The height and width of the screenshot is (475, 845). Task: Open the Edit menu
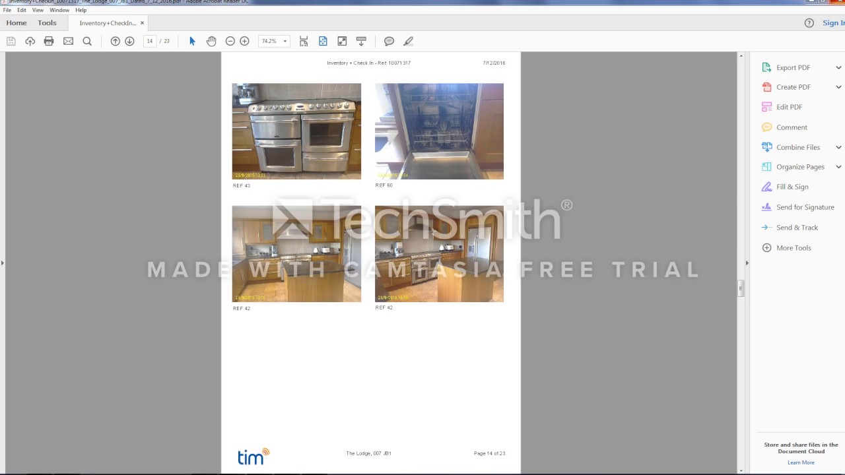[x=22, y=10]
